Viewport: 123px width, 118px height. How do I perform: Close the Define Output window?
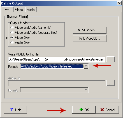pos(119,3)
